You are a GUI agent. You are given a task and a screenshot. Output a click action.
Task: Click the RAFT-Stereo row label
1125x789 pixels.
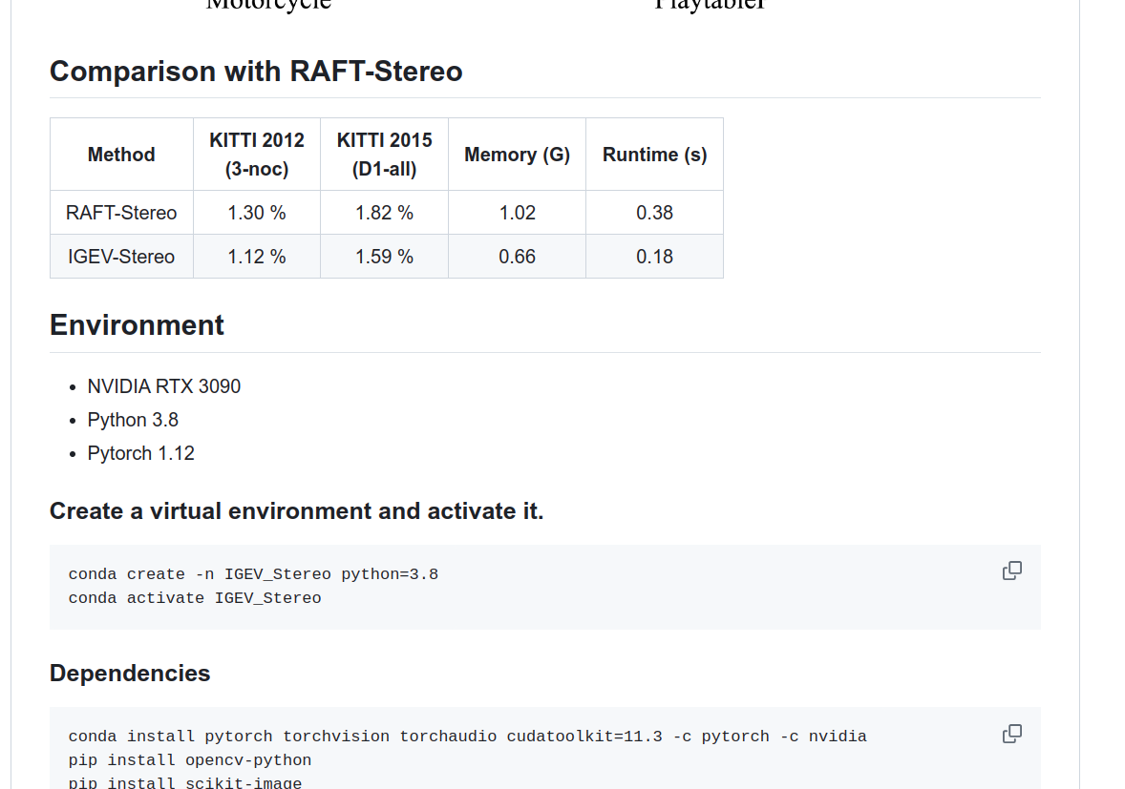click(x=121, y=213)
